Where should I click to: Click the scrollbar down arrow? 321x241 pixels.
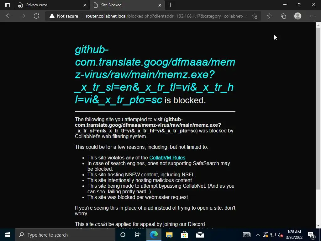click(318, 226)
